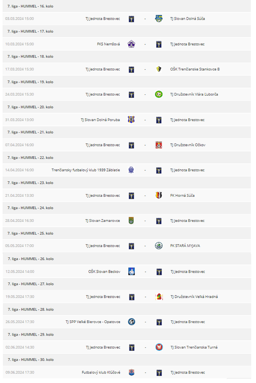Click the TJ Slovan Dolná Súča club crest
This screenshot has height=383, width=256.
[x=159, y=19]
